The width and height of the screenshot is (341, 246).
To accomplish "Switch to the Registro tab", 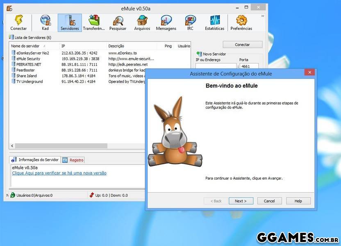I will (73, 160).
